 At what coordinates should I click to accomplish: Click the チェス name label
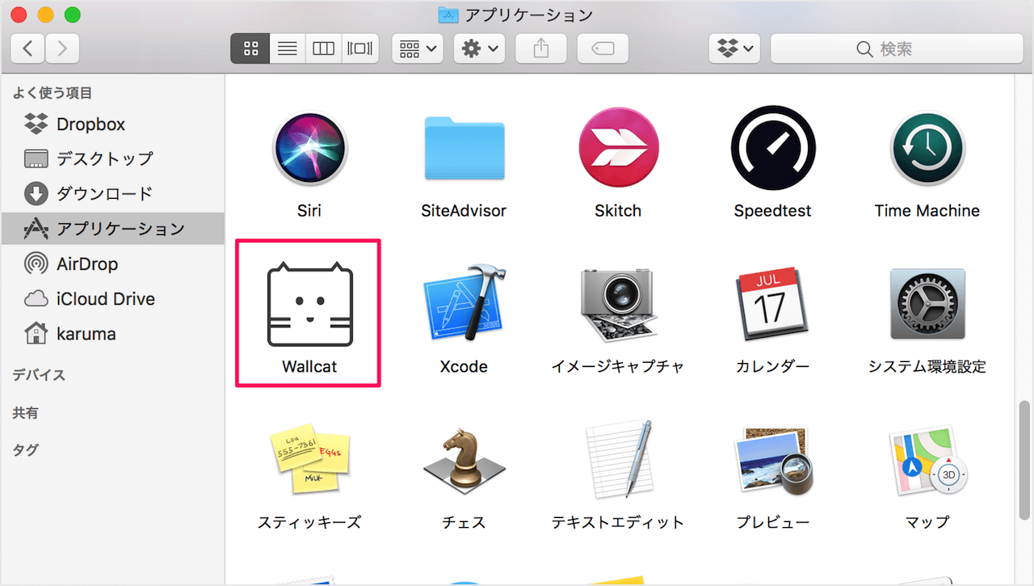click(464, 522)
